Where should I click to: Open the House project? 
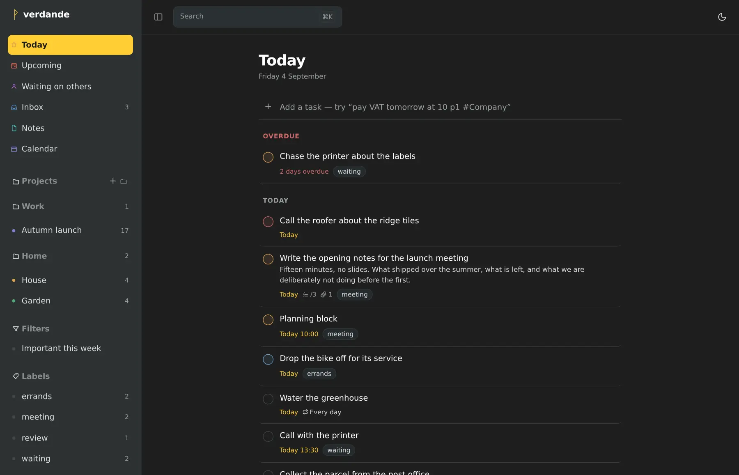coord(70,280)
